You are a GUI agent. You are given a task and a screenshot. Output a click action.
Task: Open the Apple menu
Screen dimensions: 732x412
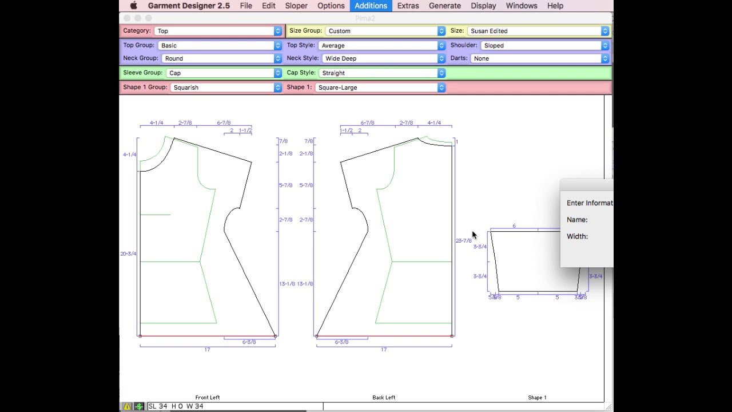pyautogui.click(x=134, y=6)
